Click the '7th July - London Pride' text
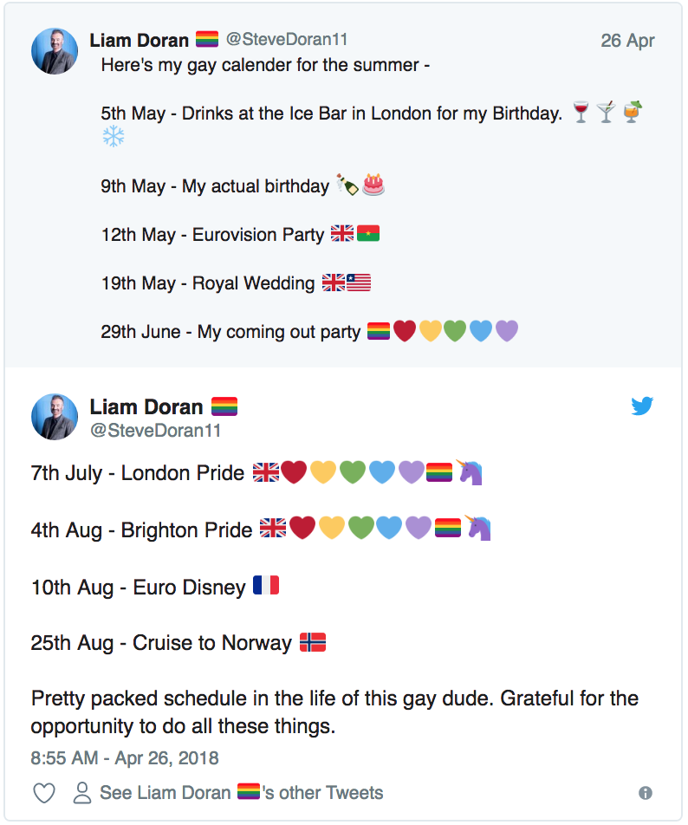This screenshot has width=688, height=825. [x=137, y=473]
